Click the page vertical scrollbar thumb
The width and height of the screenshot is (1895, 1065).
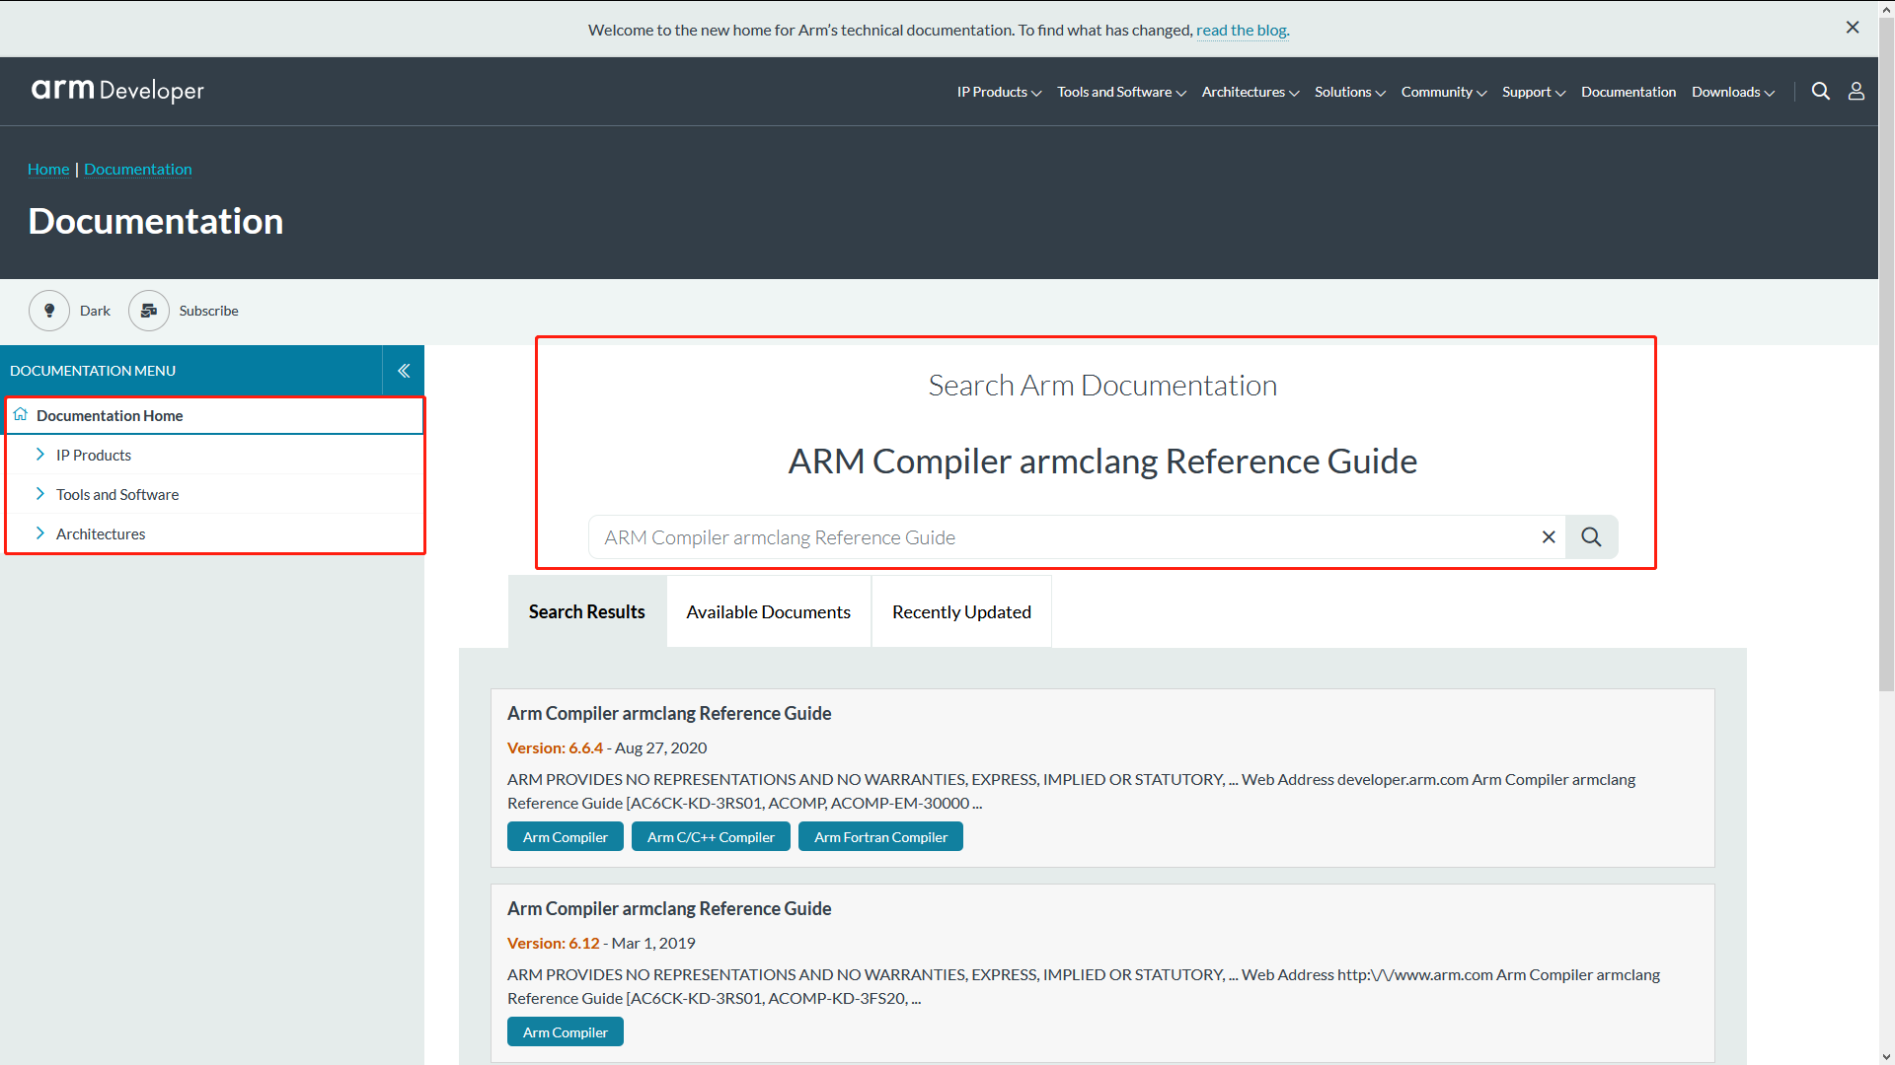[1886, 355]
